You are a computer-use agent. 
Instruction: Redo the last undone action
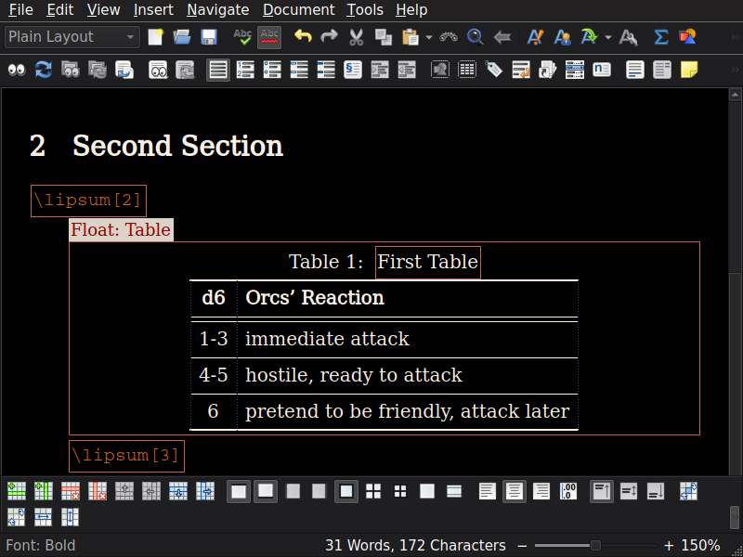(x=330, y=37)
